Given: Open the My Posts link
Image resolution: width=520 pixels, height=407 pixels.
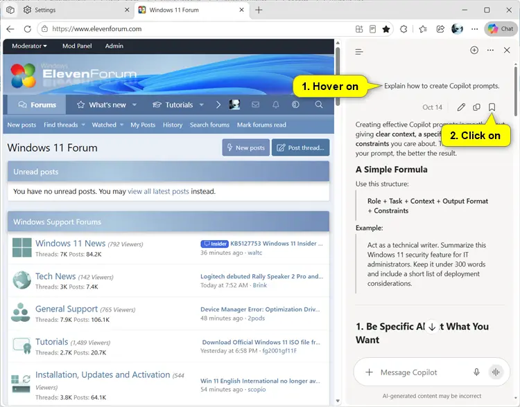Looking at the screenshot, I should 143,125.
